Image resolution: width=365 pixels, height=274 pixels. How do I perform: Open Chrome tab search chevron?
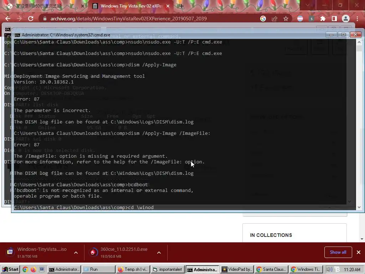[x=308, y=5]
